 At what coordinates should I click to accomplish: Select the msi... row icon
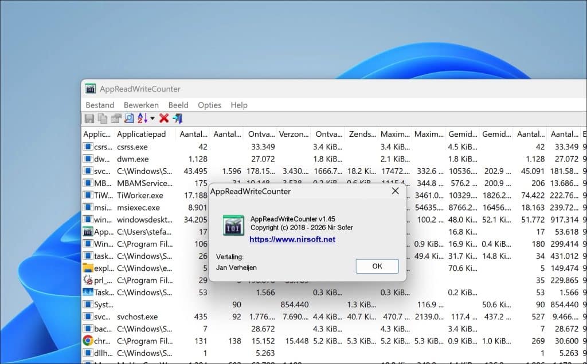[x=88, y=207]
